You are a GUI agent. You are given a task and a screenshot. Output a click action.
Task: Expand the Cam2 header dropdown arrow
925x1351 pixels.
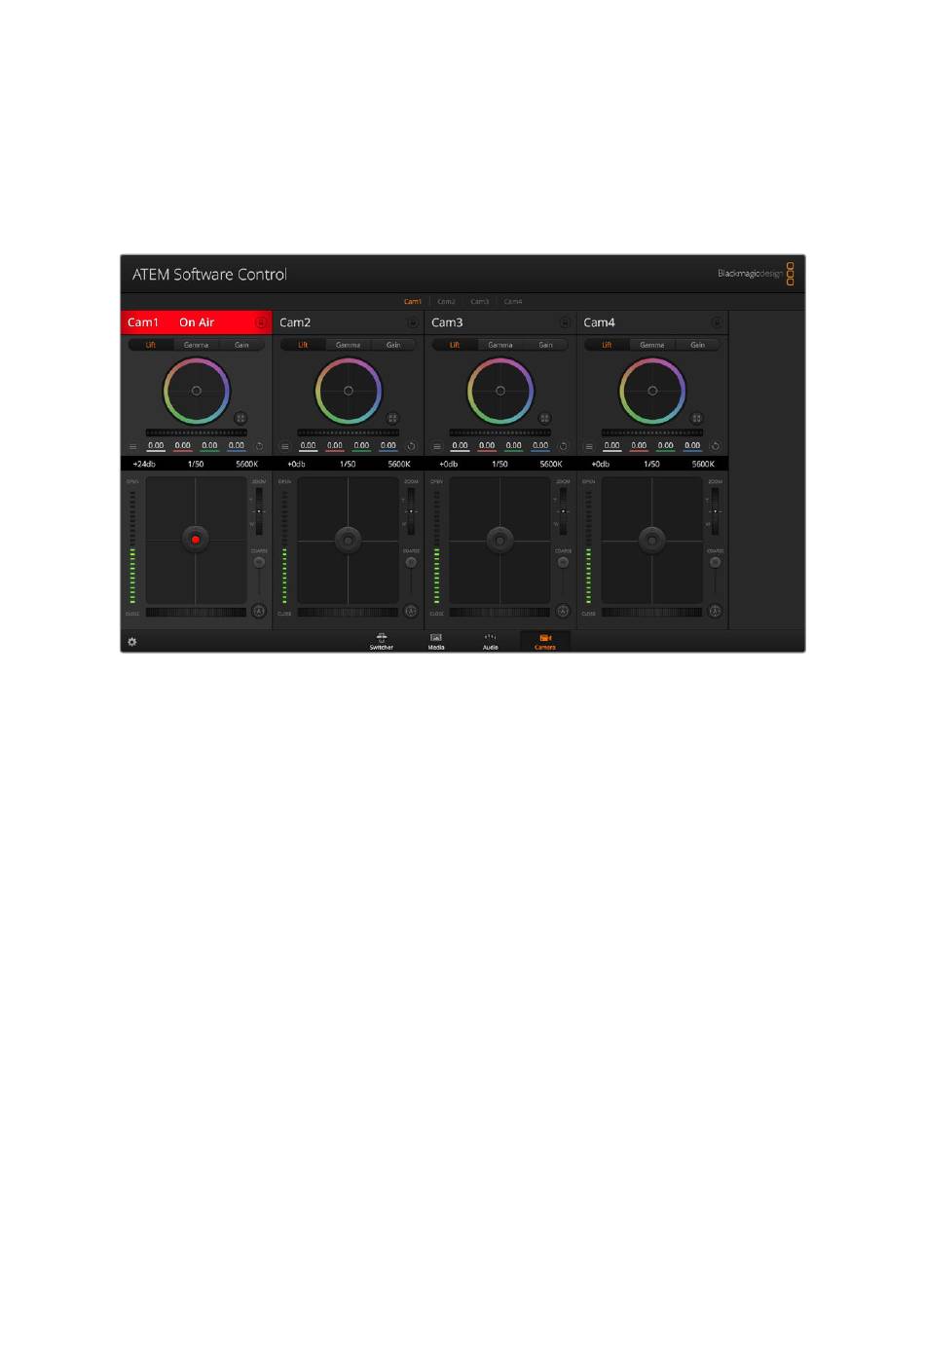tap(413, 322)
